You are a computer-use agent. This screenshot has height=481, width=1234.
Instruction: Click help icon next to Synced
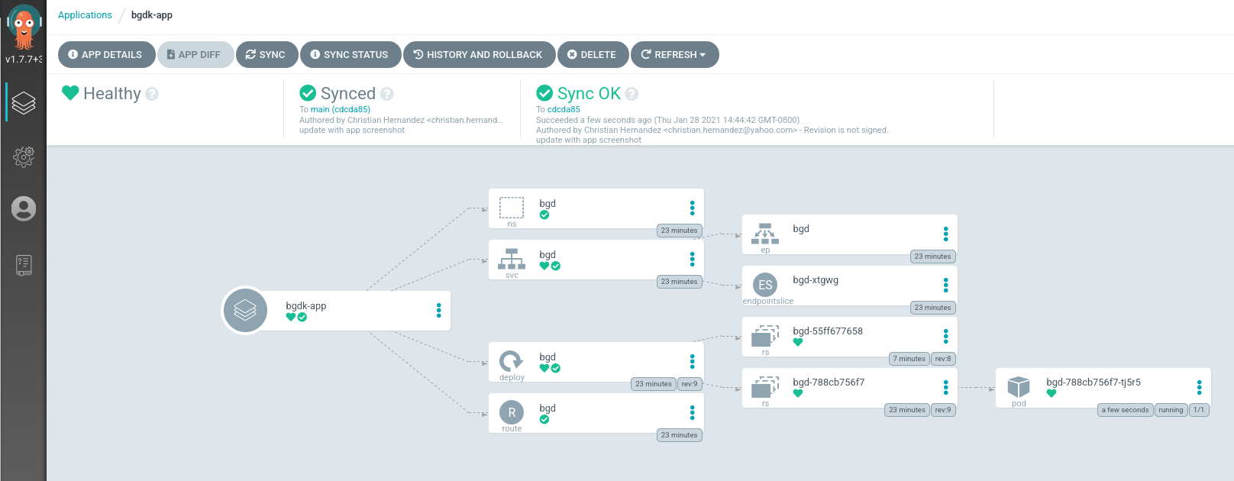tap(387, 94)
